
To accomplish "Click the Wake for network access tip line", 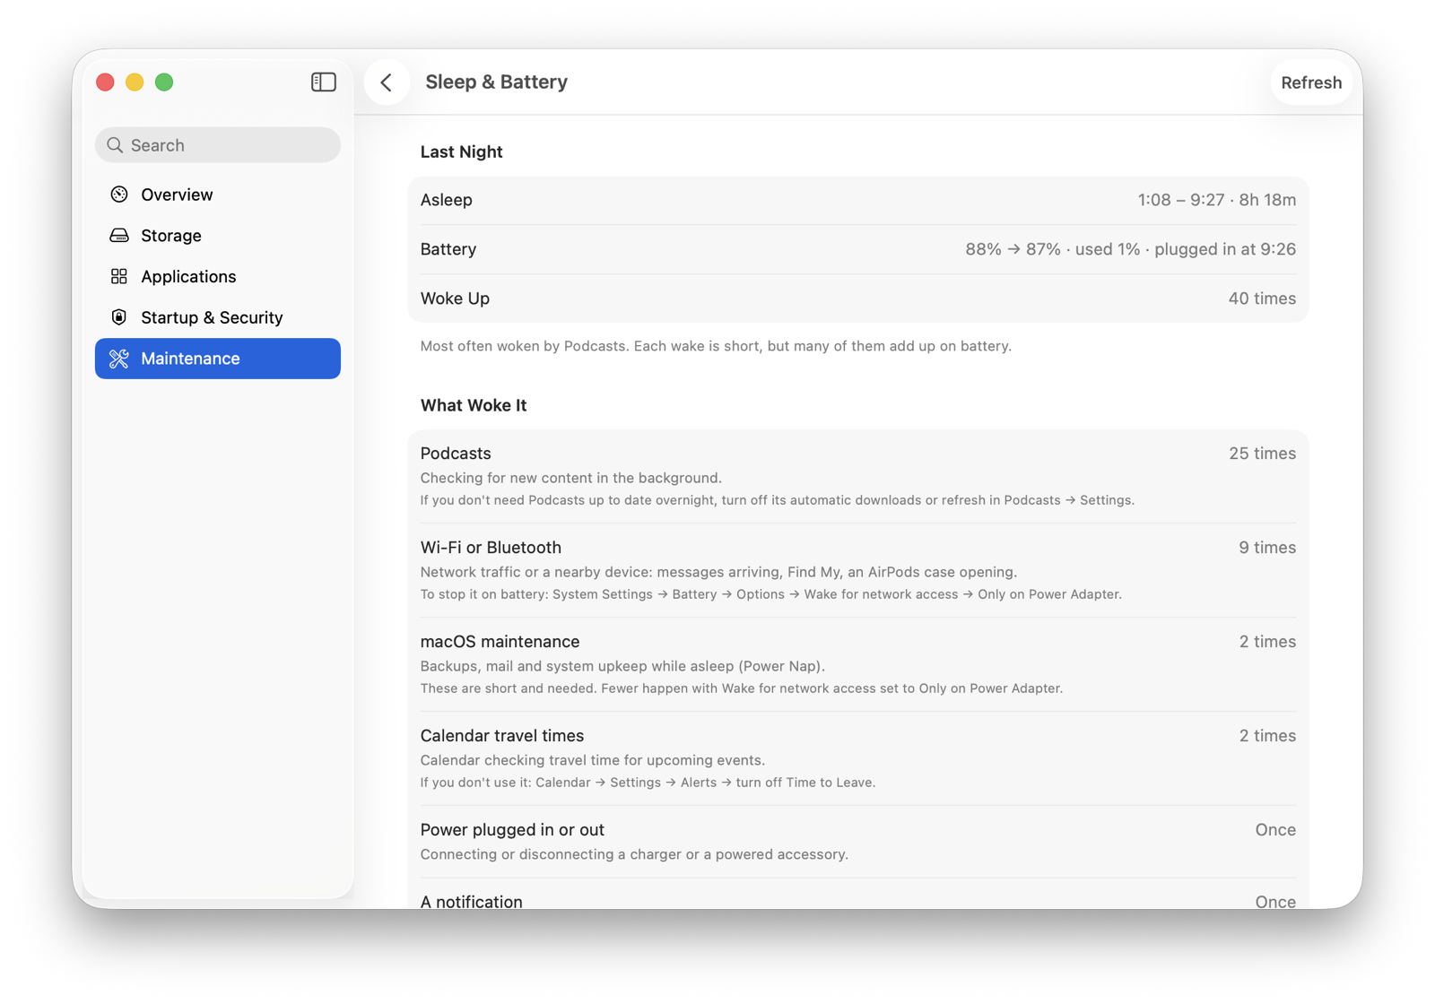I will 771,594.
